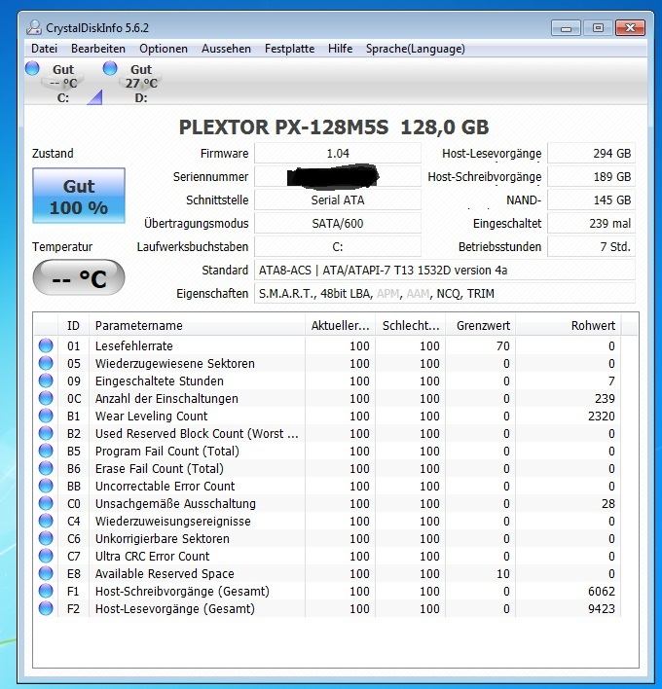
Task: Click status orb for Unsachgemäße Ausschaltung
Action: click(x=46, y=503)
